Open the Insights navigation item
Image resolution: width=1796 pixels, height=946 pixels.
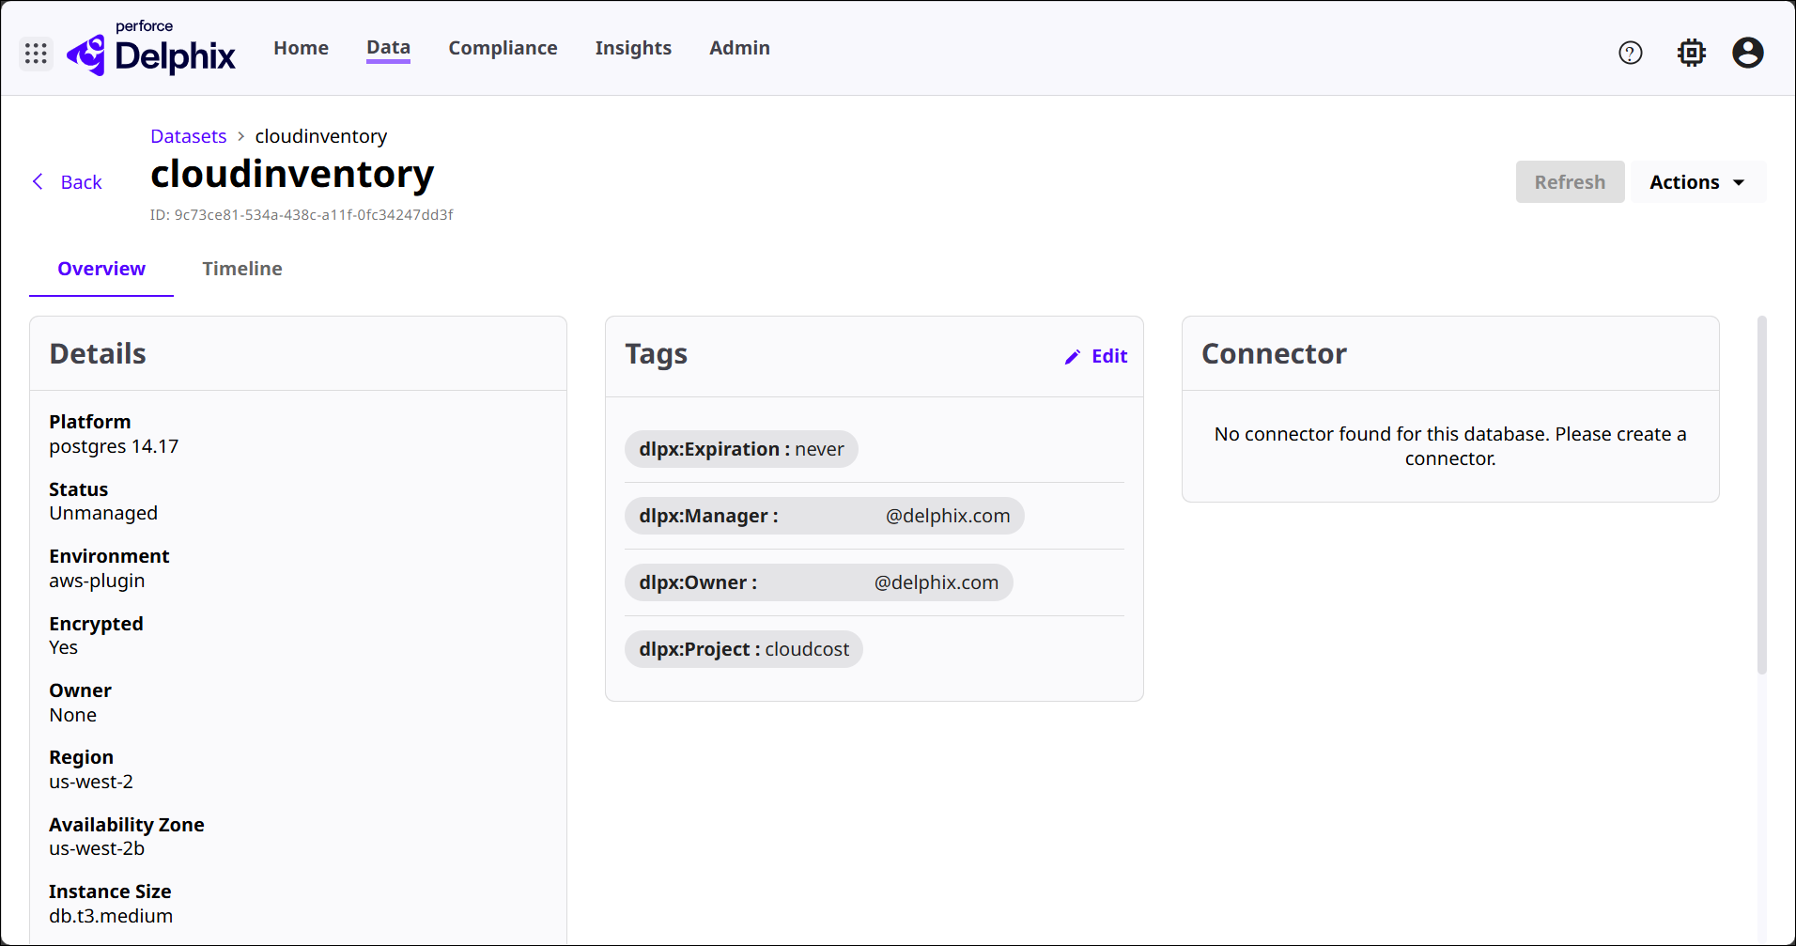pyautogui.click(x=633, y=48)
